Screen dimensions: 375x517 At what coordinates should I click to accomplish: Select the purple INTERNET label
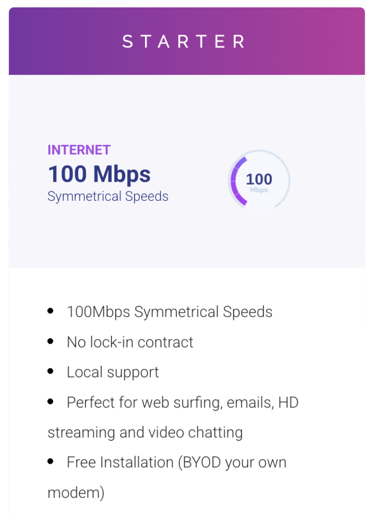(79, 150)
